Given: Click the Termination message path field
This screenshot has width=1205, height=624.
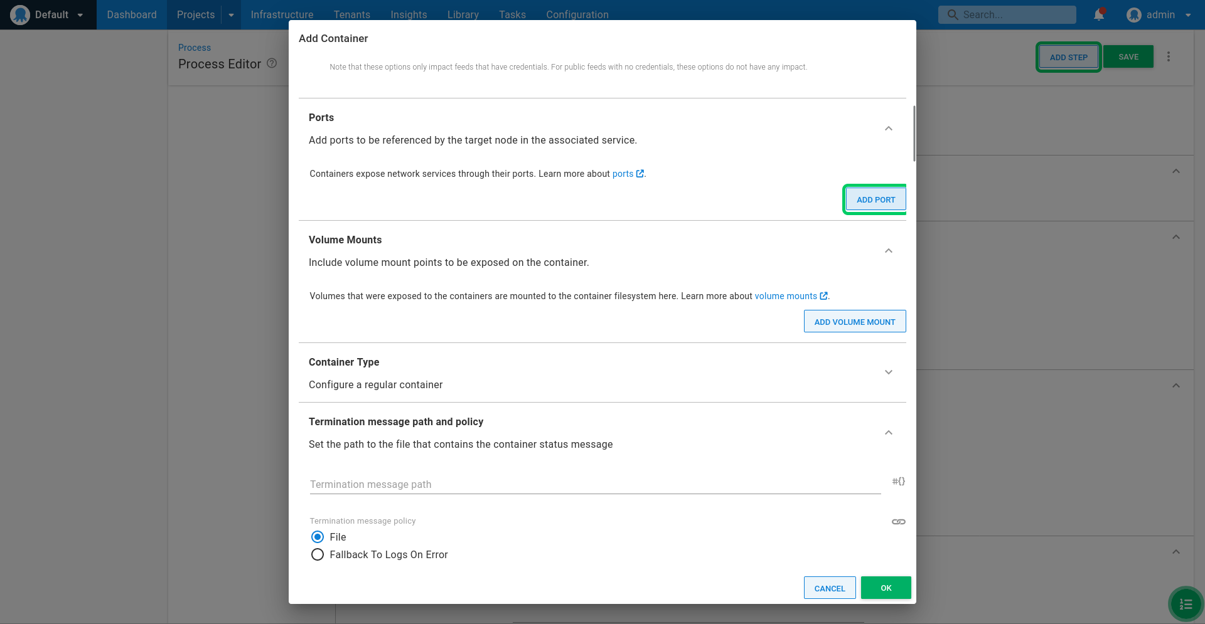Looking at the screenshot, I should [x=595, y=484].
